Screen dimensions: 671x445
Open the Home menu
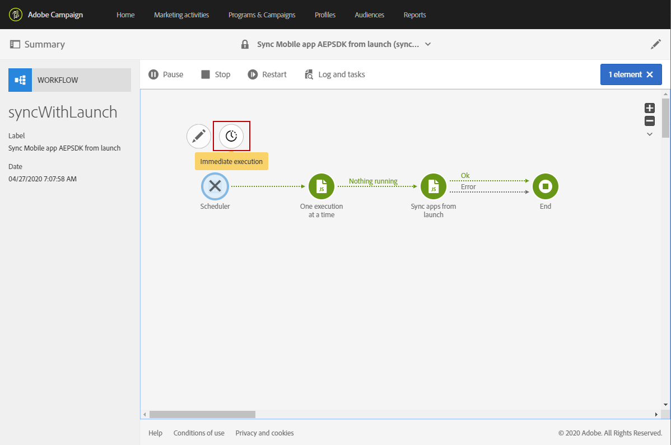[125, 15]
